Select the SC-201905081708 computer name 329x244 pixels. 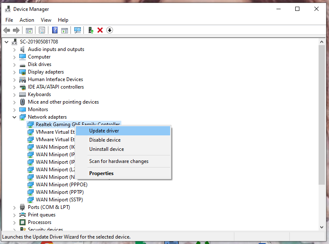(39, 42)
